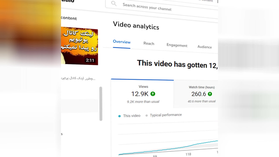This screenshot has height=157, width=279.
Task: Click the green up arrow beside 12.9K
Action: (153, 94)
